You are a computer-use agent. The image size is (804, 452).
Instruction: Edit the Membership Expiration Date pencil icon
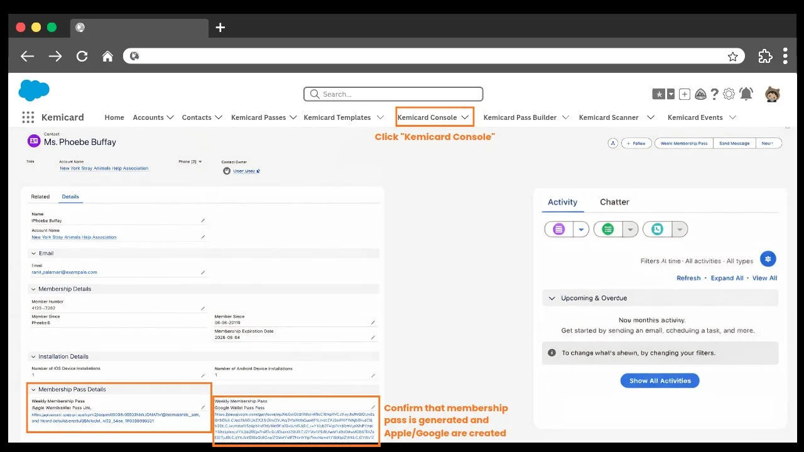click(373, 337)
